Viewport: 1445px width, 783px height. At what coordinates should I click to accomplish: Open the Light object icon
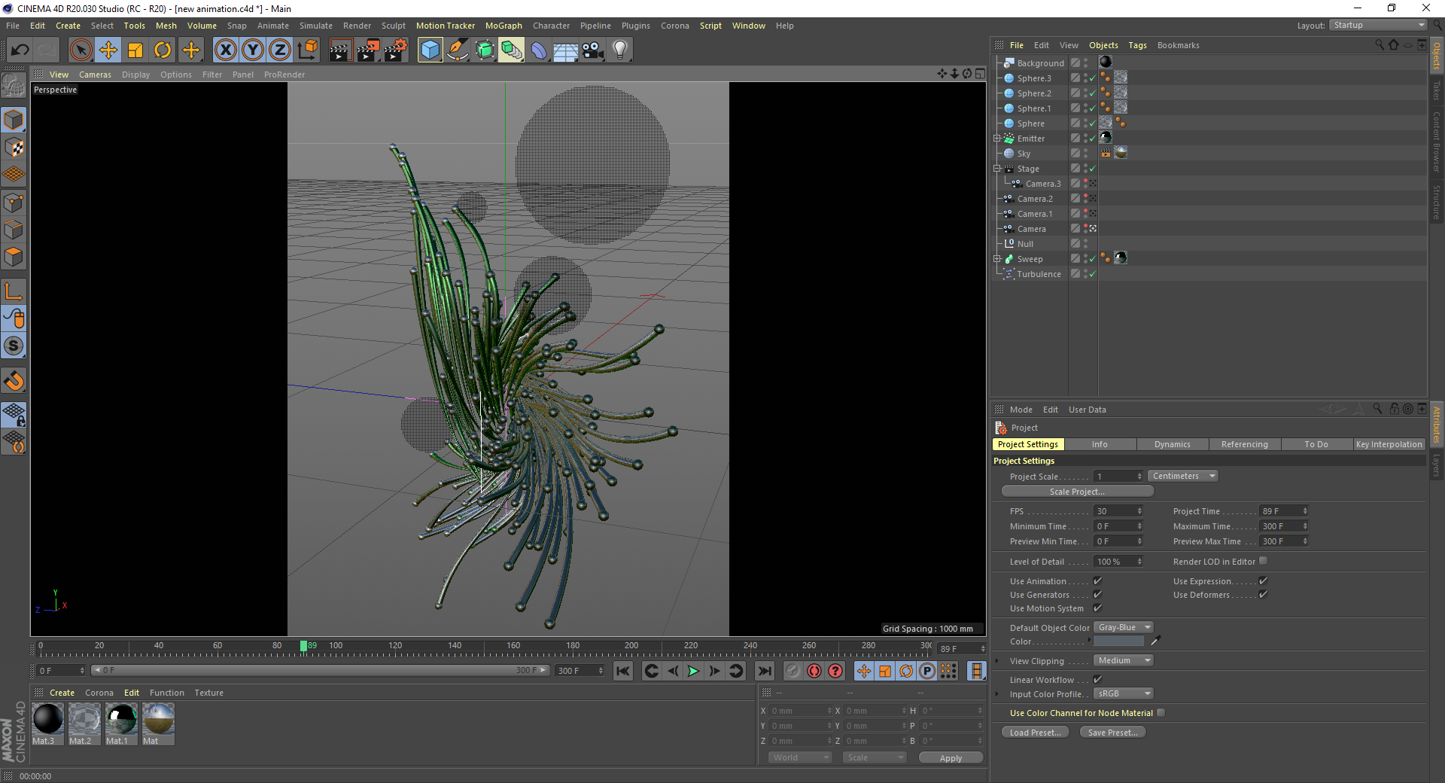point(619,50)
